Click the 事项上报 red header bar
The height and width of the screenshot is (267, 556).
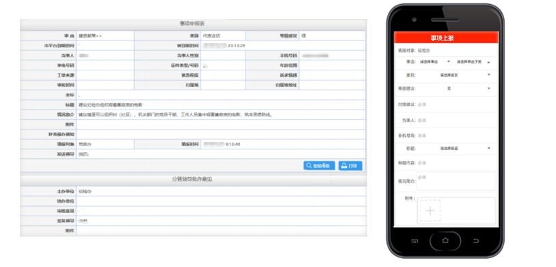(x=446, y=38)
